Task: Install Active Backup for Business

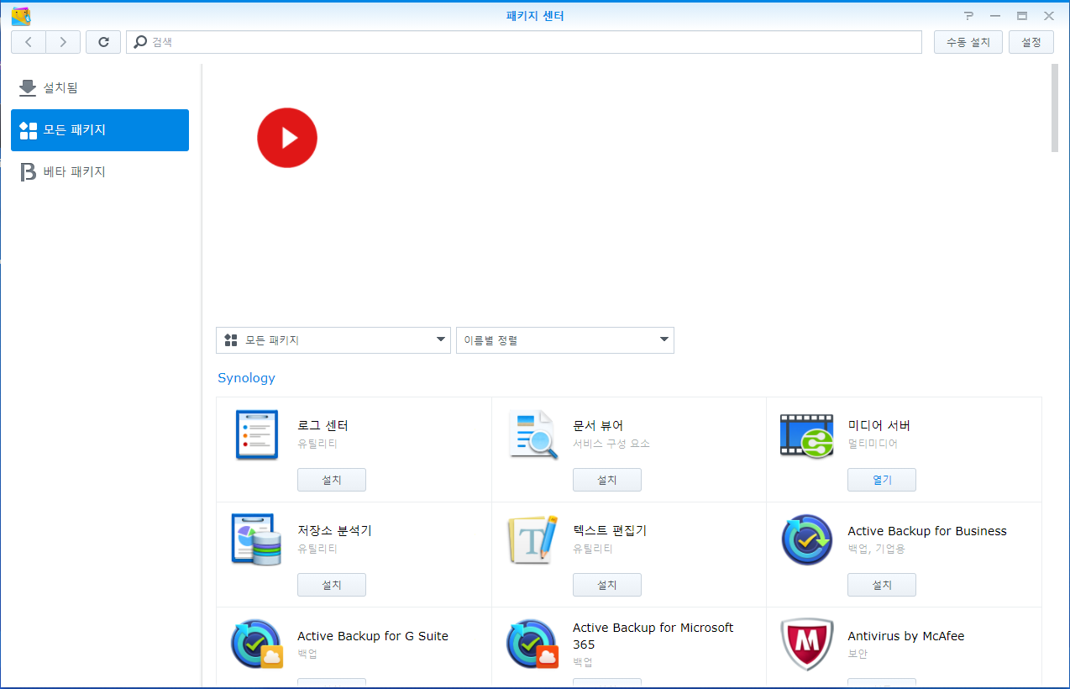Action: [882, 585]
